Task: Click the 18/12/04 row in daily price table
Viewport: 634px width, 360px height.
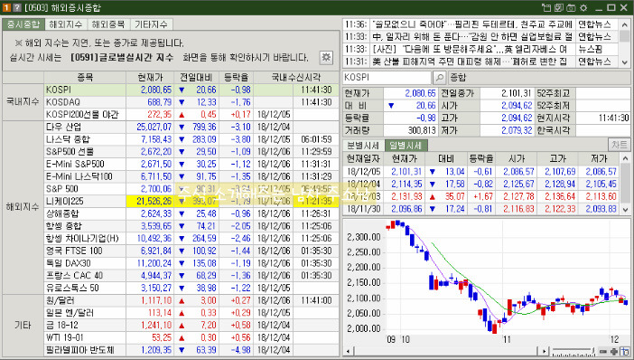Action: 481,184
